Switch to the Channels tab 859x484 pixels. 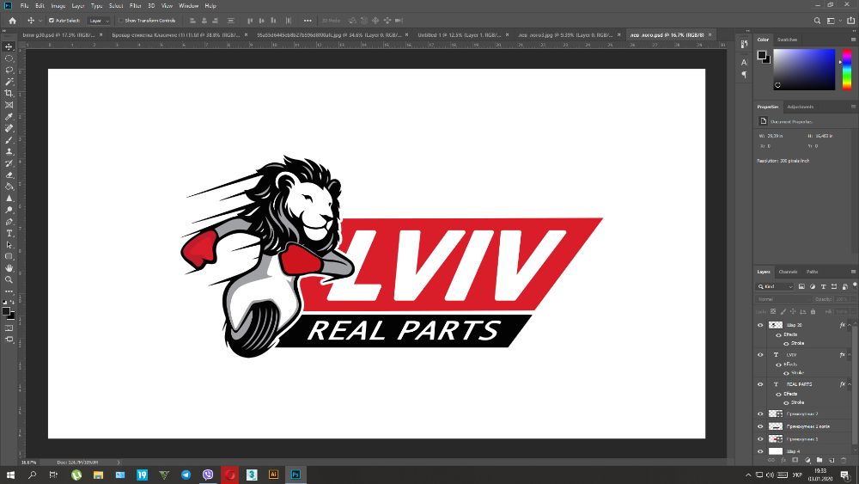click(788, 272)
